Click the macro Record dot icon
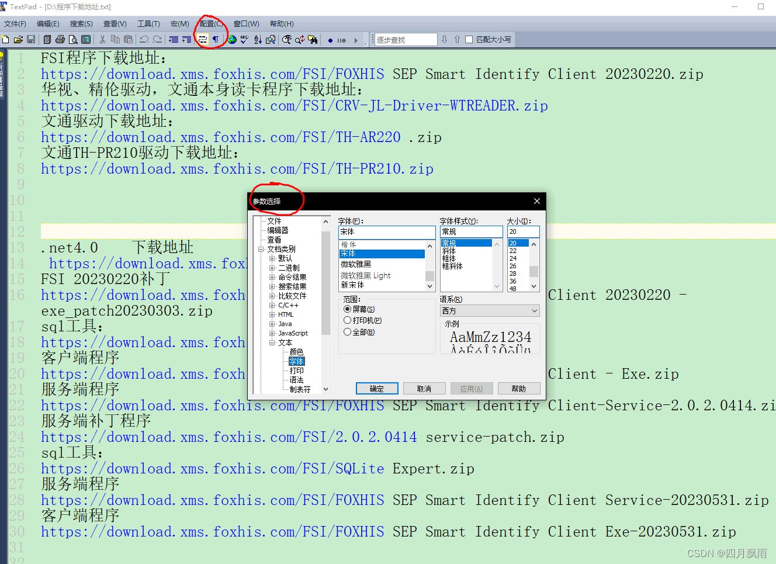This screenshot has height=564, width=776. (330, 40)
